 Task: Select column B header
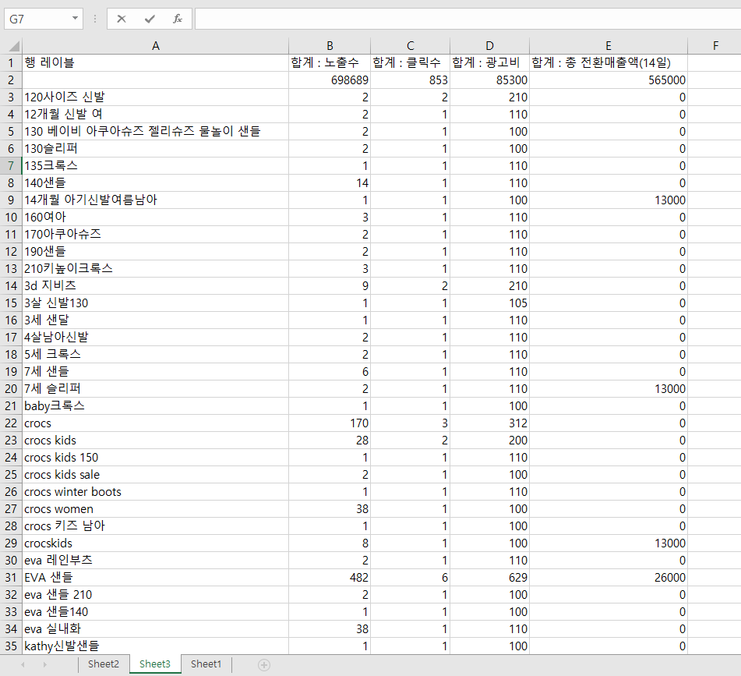[330, 46]
